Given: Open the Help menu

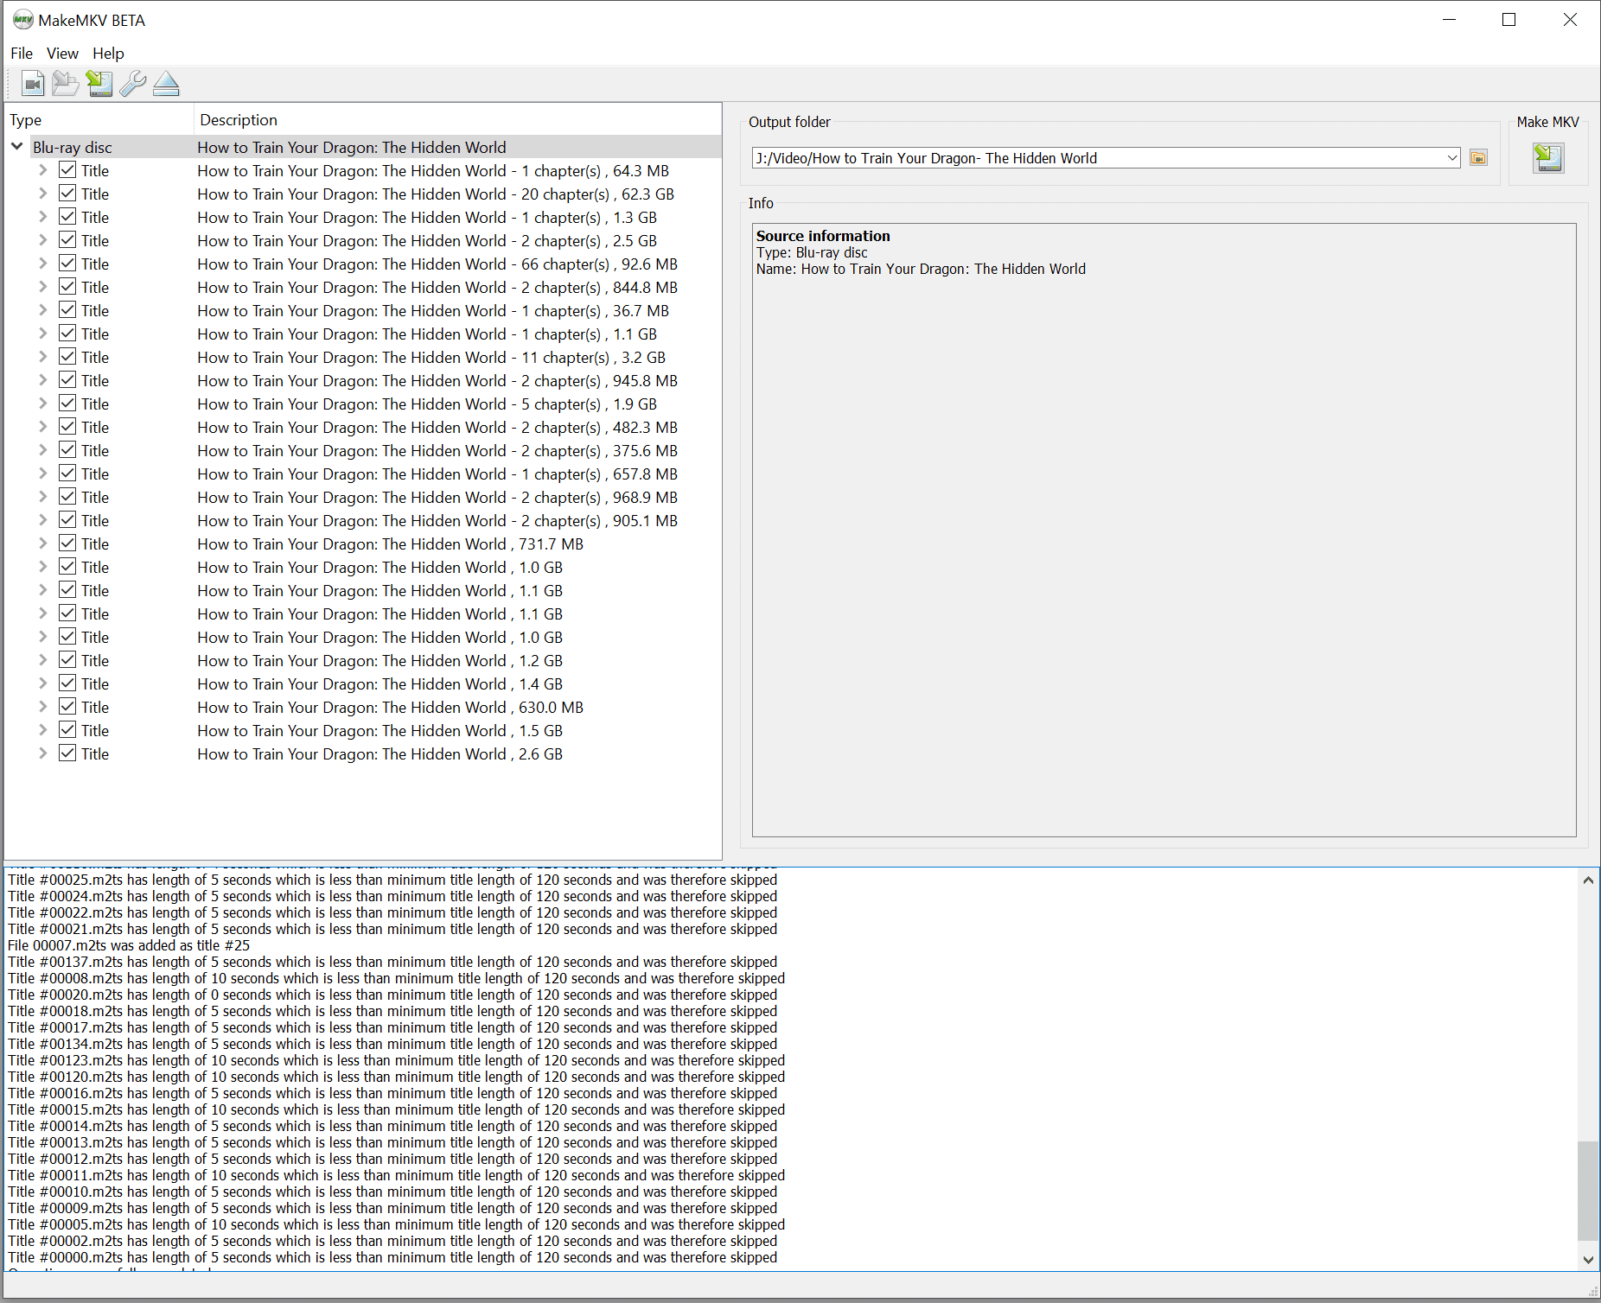Looking at the screenshot, I should (x=108, y=54).
